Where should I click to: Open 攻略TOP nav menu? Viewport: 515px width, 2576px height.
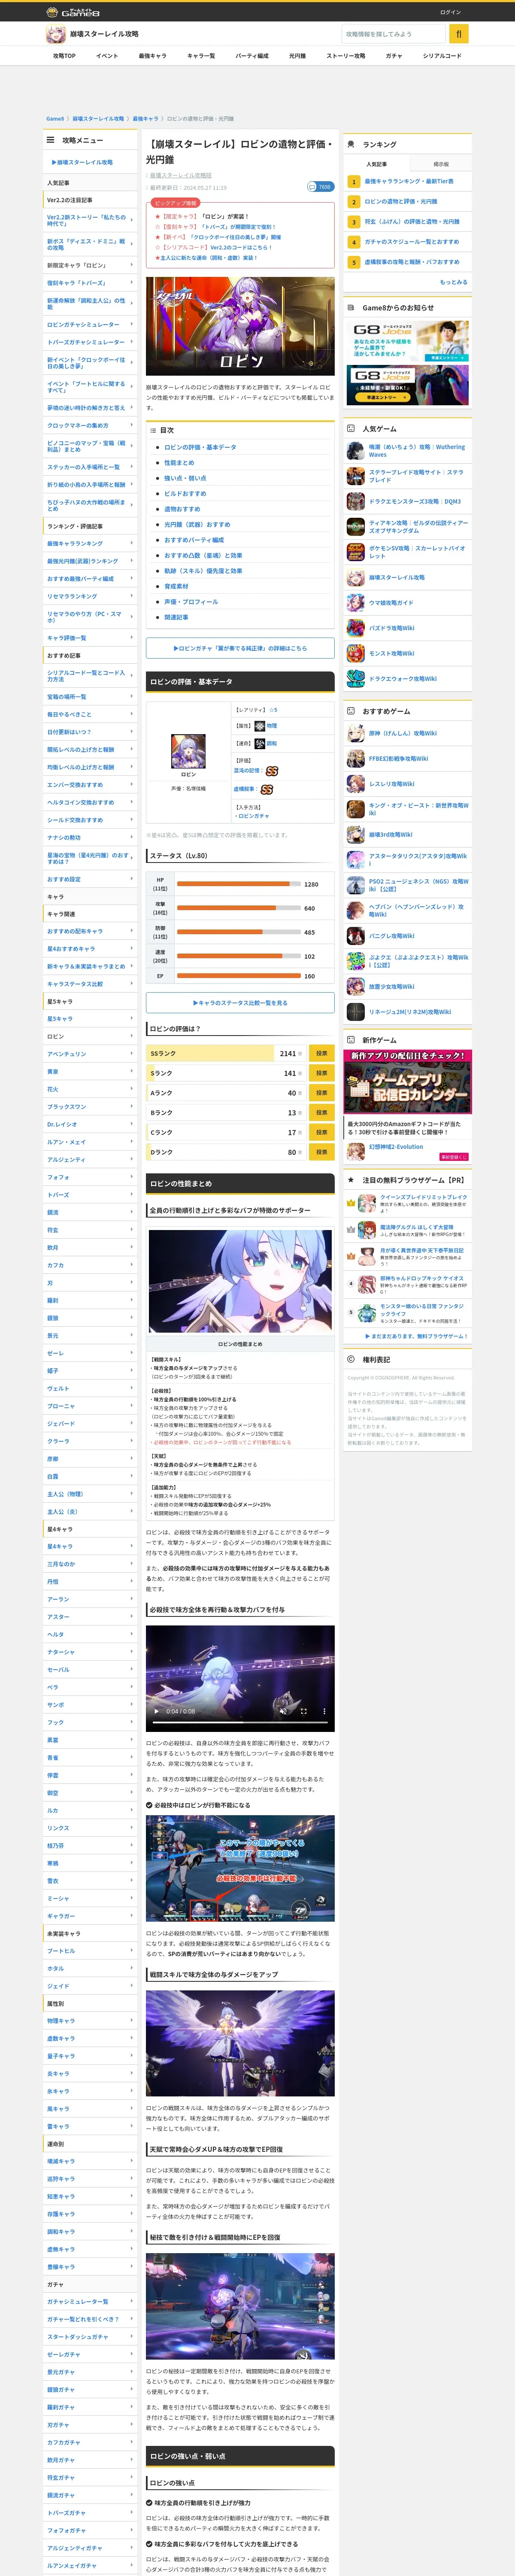tap(64, 56)
